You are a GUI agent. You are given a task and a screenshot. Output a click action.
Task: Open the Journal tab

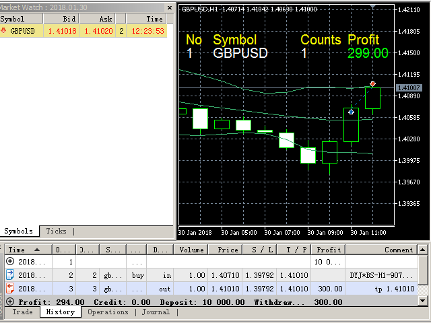154,312
